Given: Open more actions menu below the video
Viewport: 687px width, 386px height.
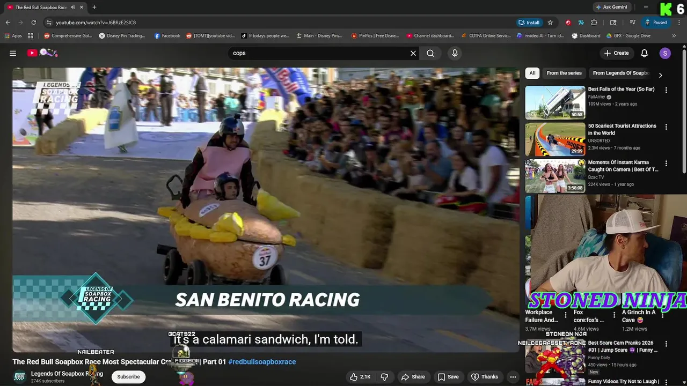Looking at the screenshot, I should pyautogui.click(x=513, y=377).
